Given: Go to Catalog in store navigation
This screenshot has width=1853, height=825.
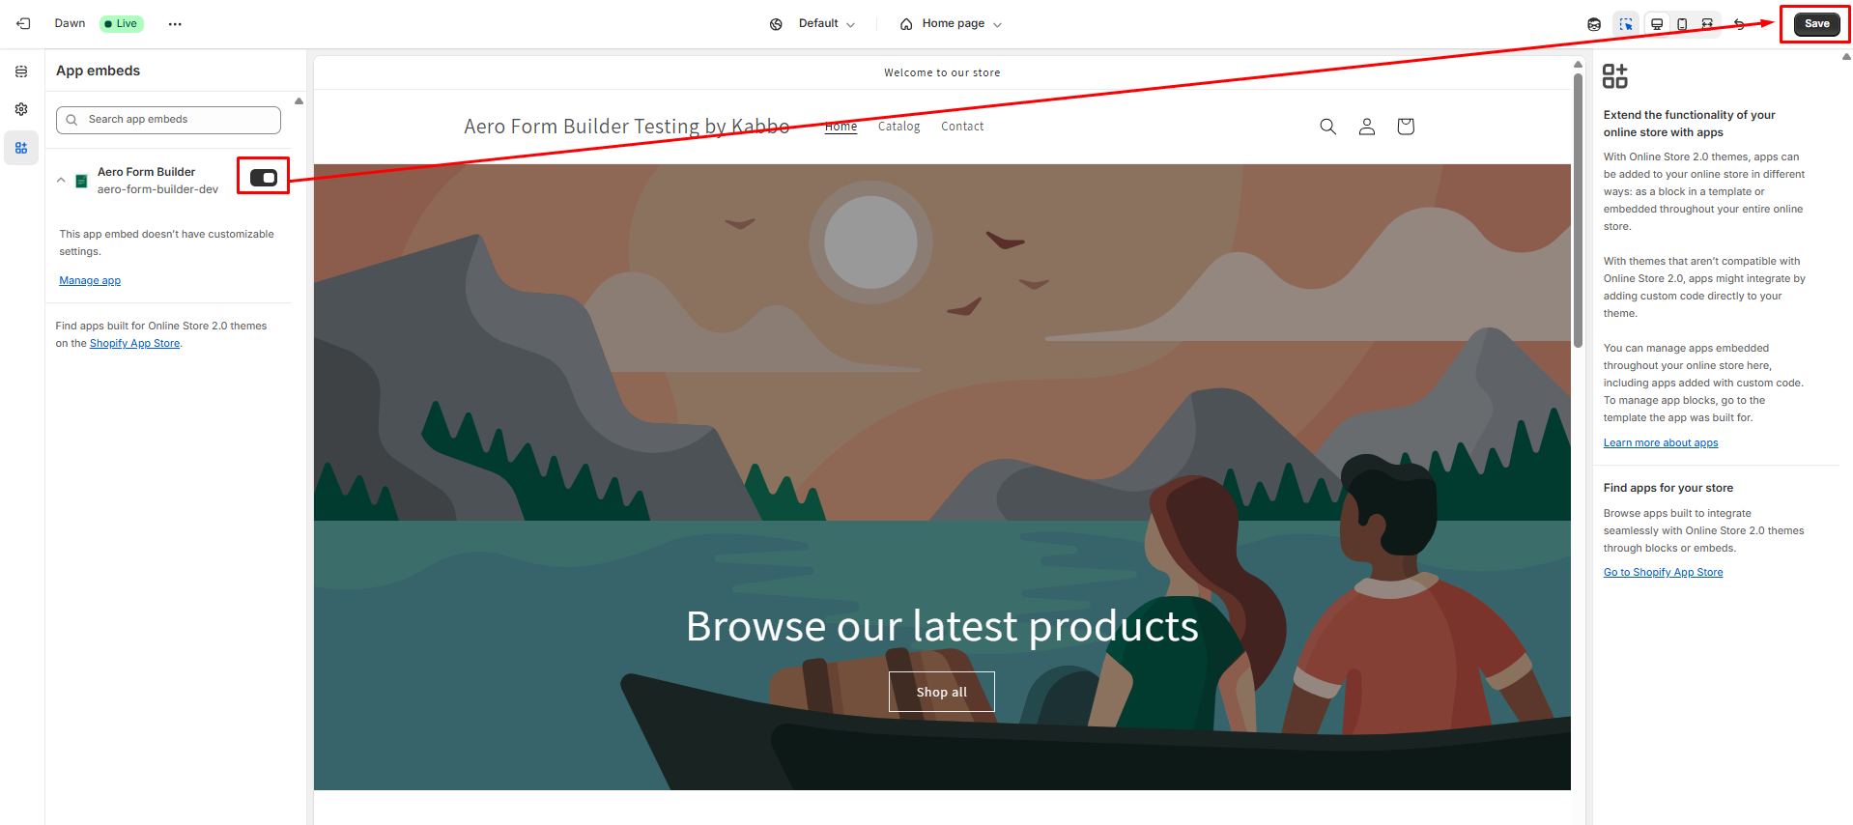Looking at the screenshot, I should pyautogui.click(x=898, y=127).
